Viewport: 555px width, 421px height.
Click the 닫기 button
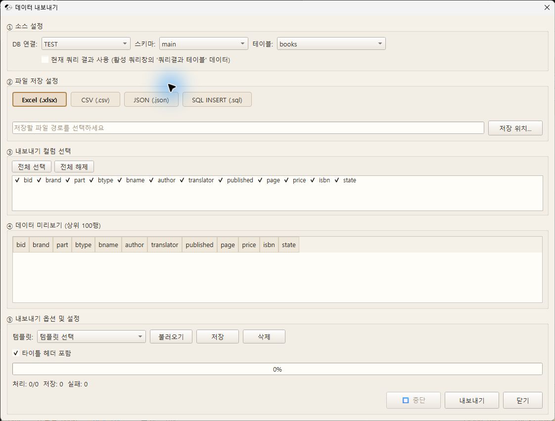pos(523,400)
